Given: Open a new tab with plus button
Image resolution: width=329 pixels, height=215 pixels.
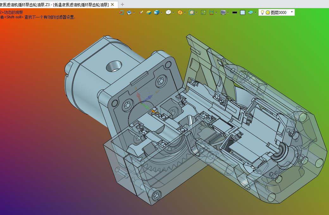Looking at the screenshot, I should click(122, 4).
